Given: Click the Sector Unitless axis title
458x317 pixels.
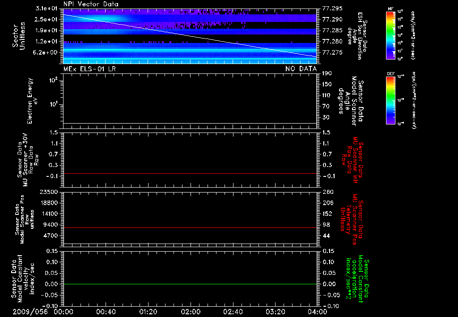Looking at the screenshot, I should [19, 36].
